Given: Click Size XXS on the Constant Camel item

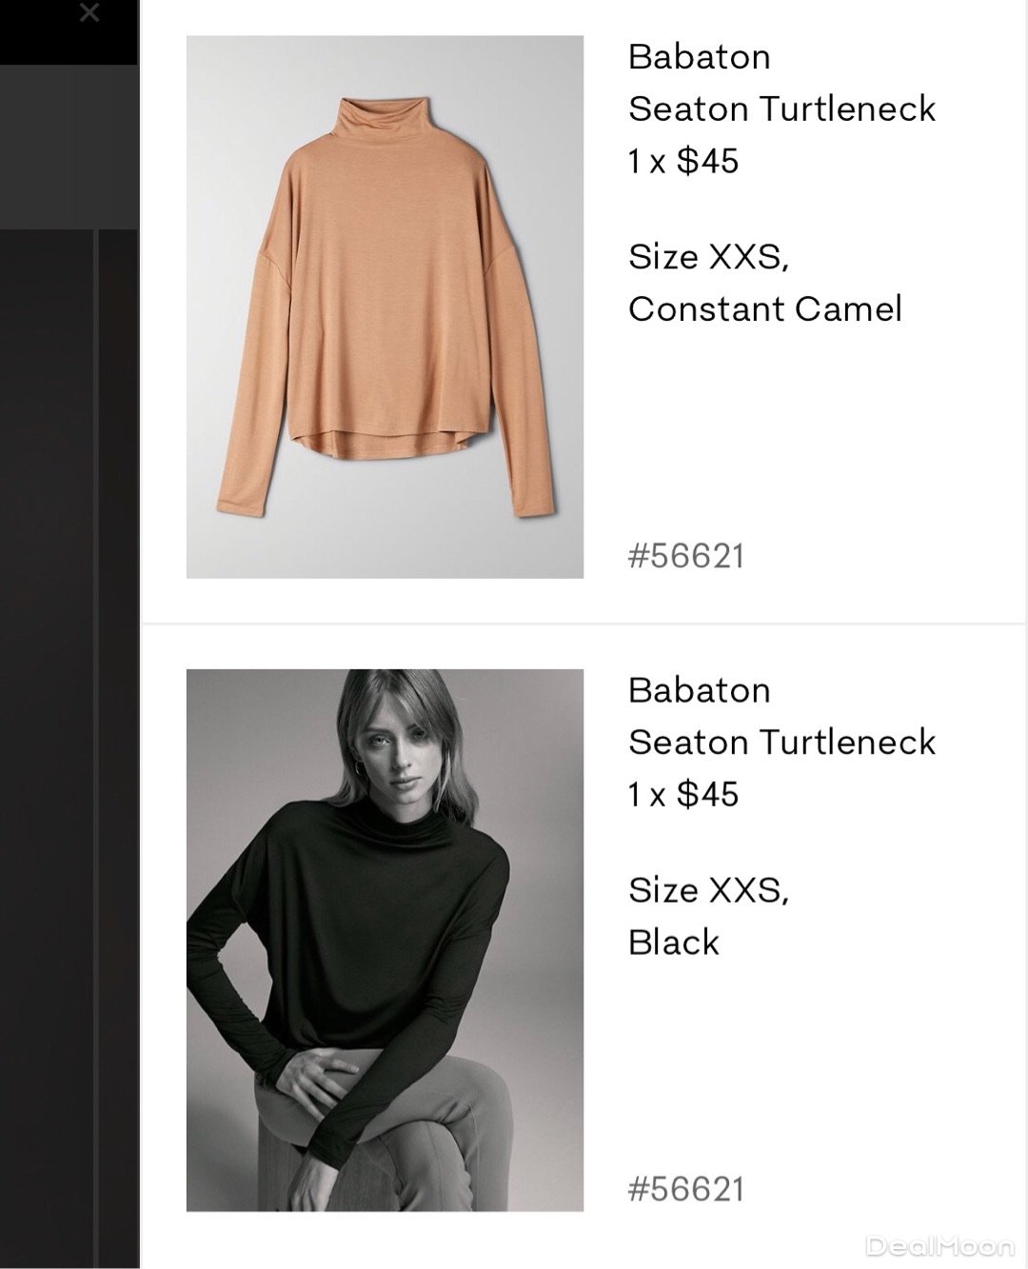Looking at the screenshot, I should pos(707,256).
